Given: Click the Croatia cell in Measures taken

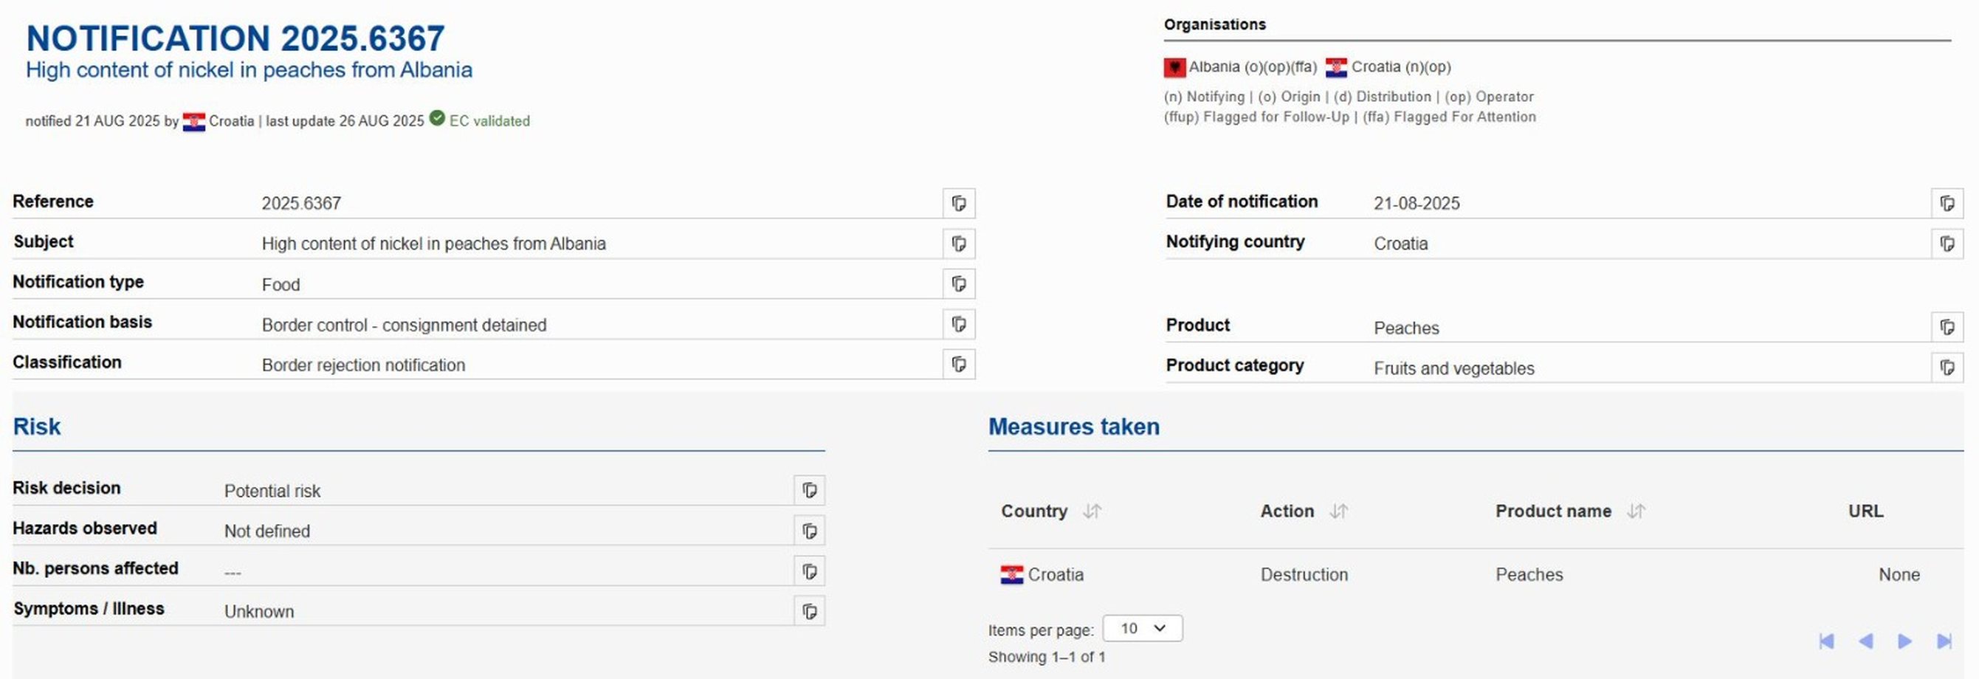Looking at the screenshot, I should 1042,574.
